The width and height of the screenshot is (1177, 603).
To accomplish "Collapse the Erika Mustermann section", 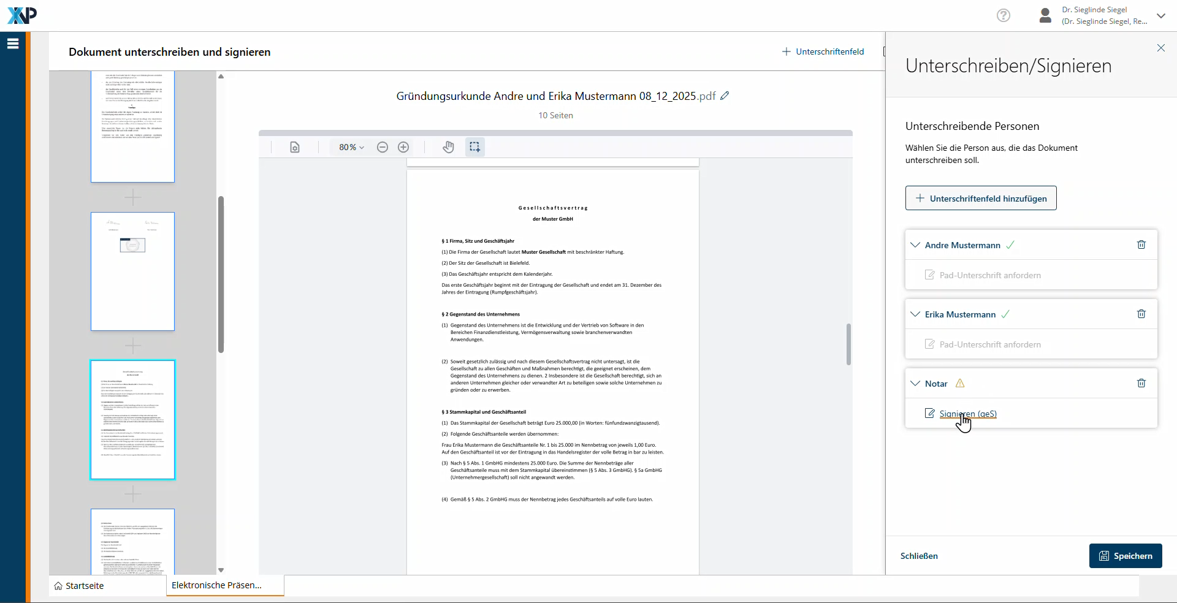I will click(x=915, y=314).
